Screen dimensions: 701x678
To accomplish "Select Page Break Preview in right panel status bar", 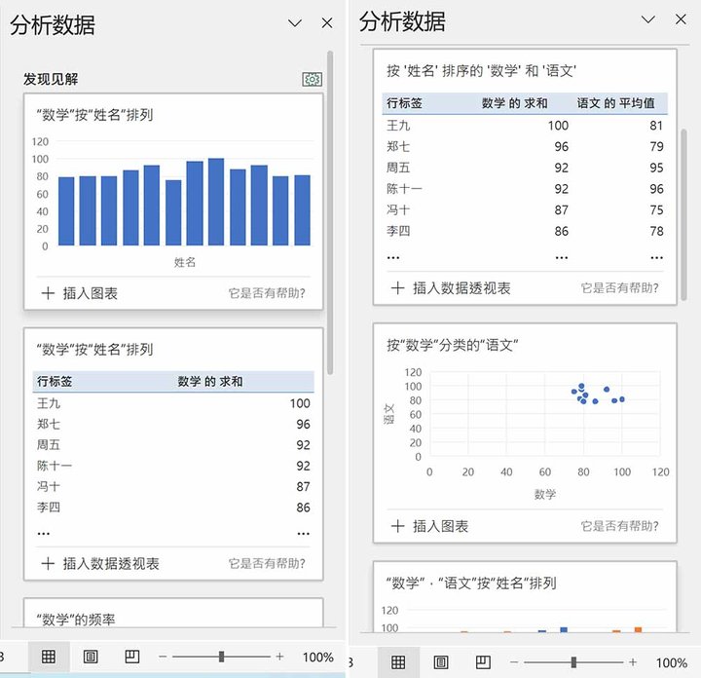I will [483, 662].
